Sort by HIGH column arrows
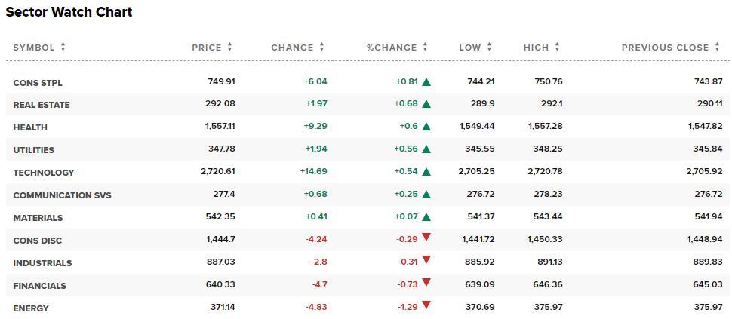 point(557,47)
